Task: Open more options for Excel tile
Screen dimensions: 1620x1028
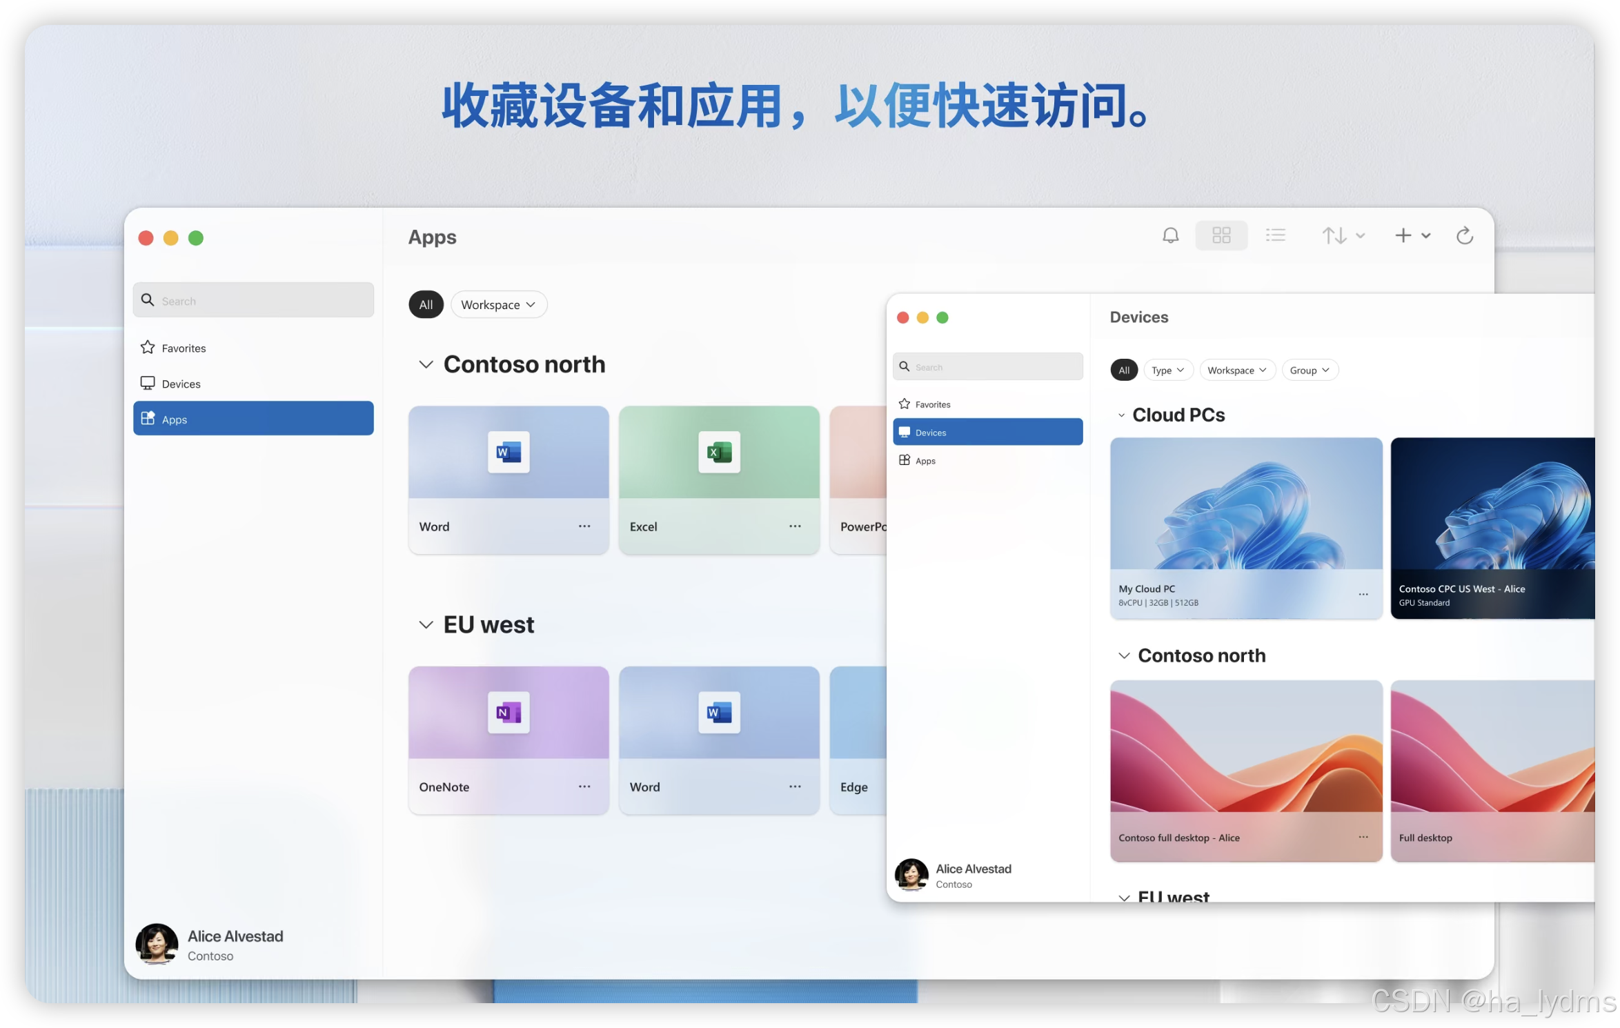Action: [795, 526]
